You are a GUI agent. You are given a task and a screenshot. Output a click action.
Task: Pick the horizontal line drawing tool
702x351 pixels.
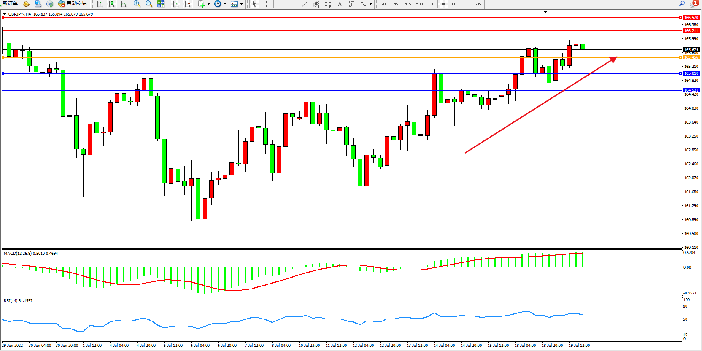[292, 4]
